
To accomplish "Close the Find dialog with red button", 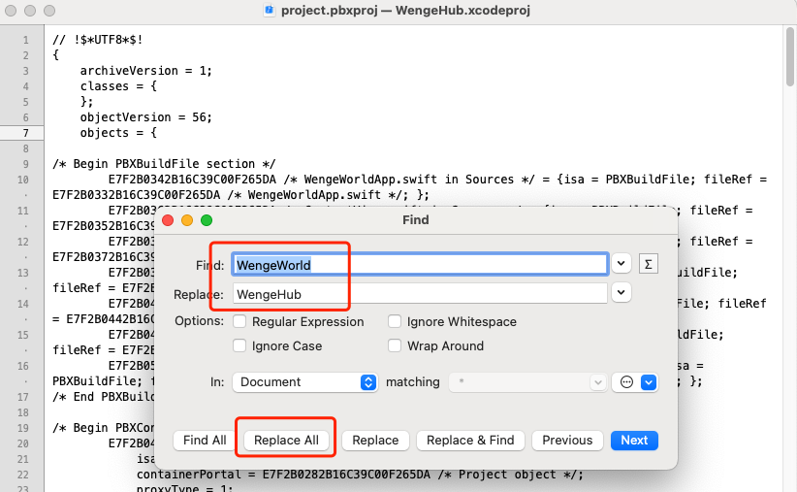I will (x=169, y=220).
